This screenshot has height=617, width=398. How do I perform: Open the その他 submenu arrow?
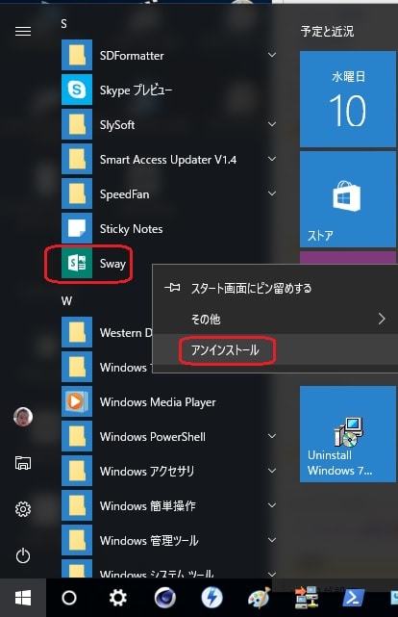(x=382, y=319)
